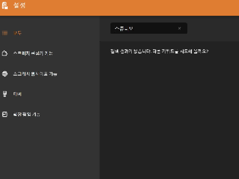This screenshot has height=179, width=239.
Task: Click the paintbrush icon for 테마
Action: [5, 94]
